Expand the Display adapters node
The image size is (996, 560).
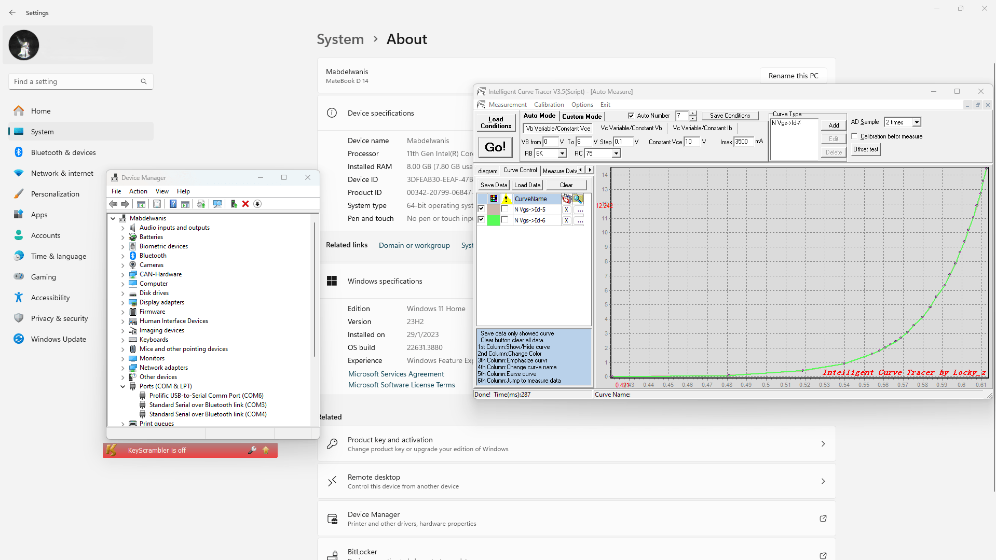[123, 302]
